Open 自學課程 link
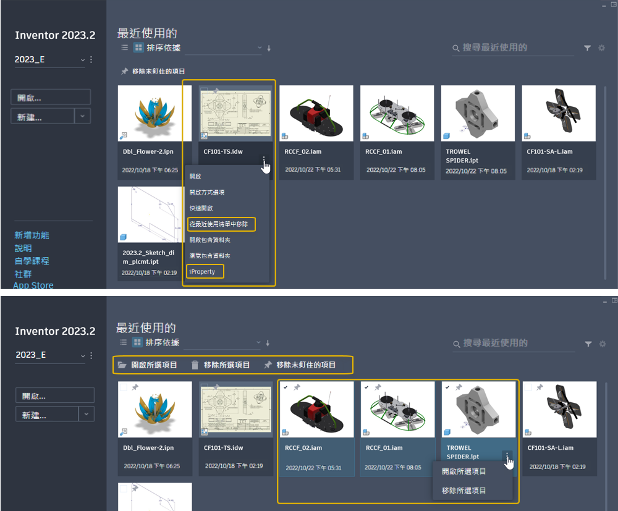The width and height of the screenshot is (618, 511). (x=32, y=261)
